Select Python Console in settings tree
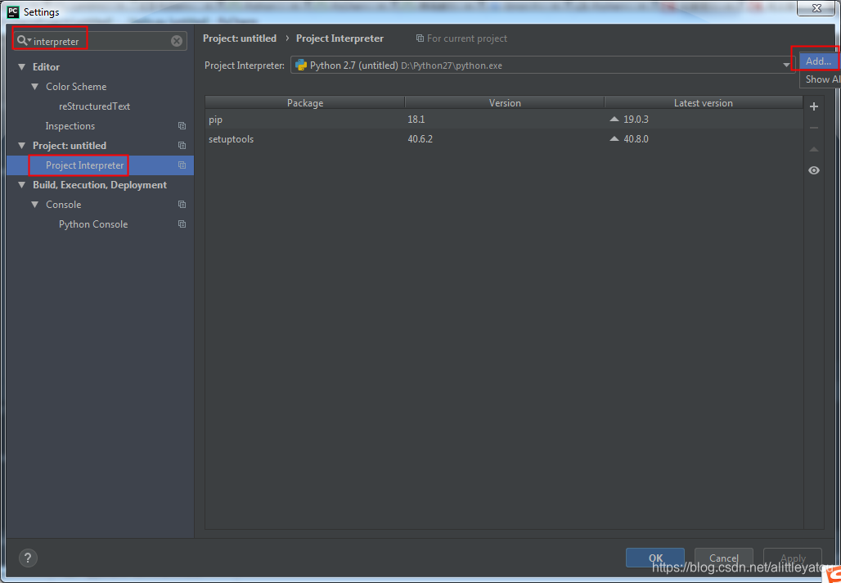The image size is (841, 583). pyautogui.click(x=93, y=224)
